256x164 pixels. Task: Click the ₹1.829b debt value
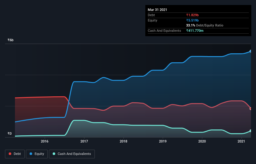tap(192, 15)
